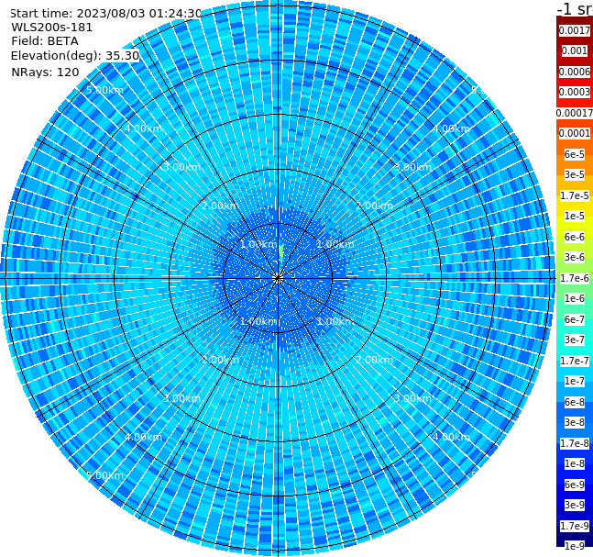Click the lower-left 4.00km range label

tap(143, 437)
